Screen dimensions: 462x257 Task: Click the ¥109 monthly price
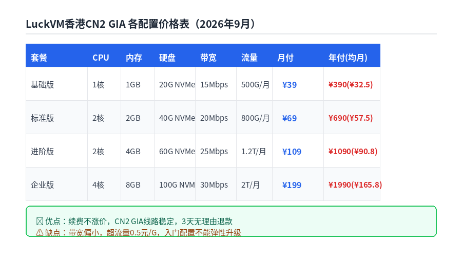[292, 152]
